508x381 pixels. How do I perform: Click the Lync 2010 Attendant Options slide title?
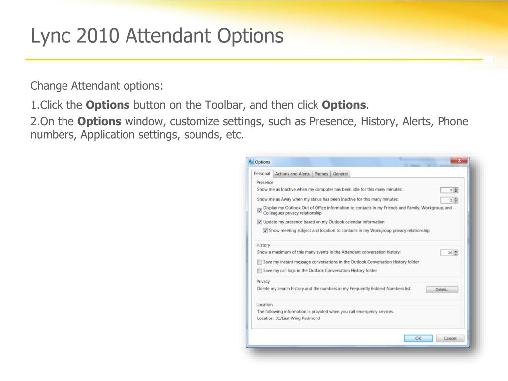(x=157, y=36)
